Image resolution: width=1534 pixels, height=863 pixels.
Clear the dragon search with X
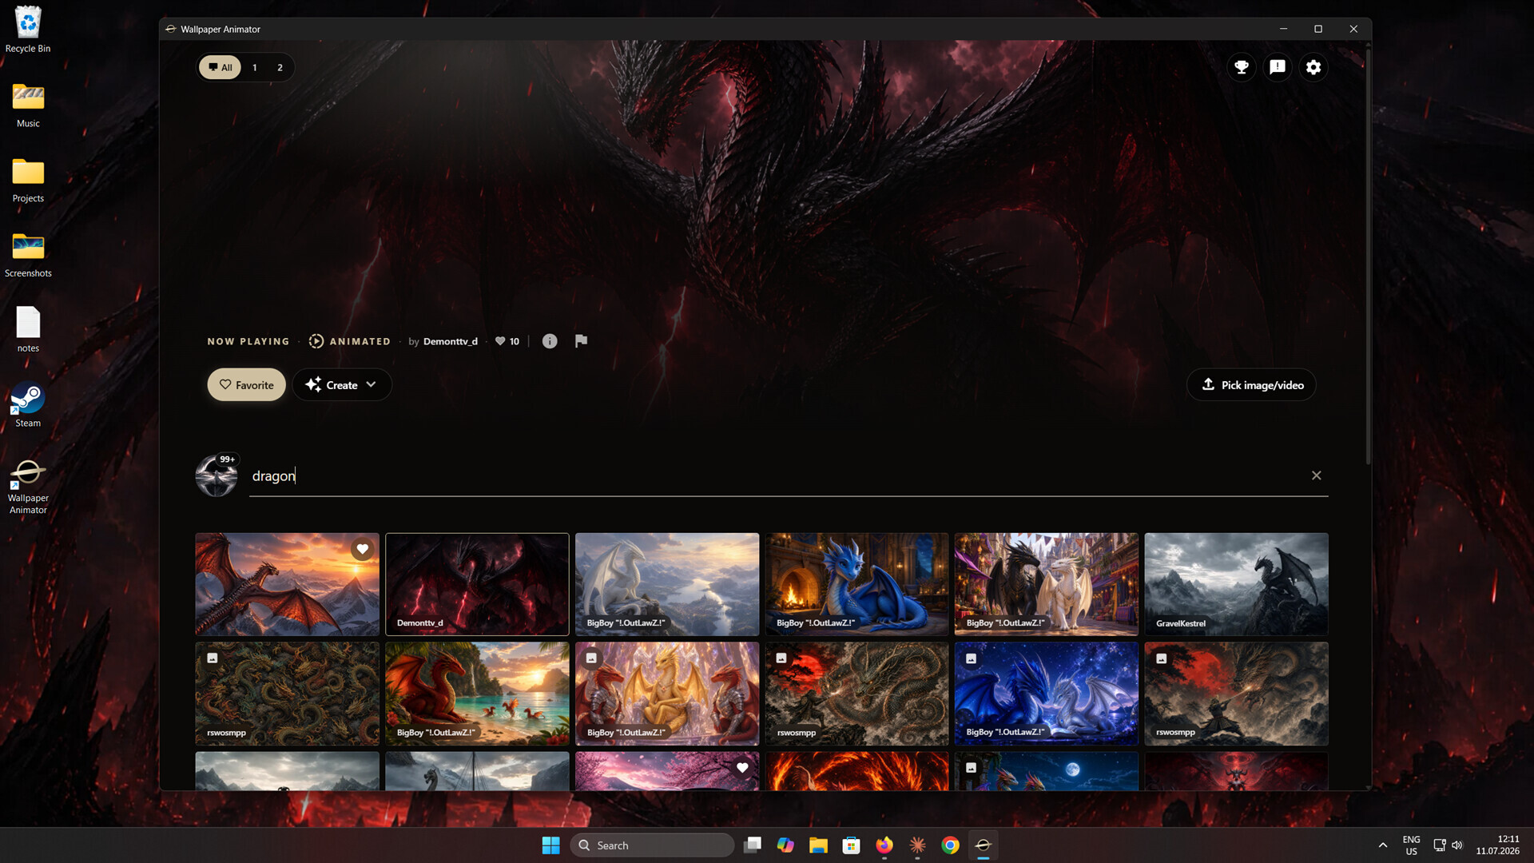tap(1317, 475)
